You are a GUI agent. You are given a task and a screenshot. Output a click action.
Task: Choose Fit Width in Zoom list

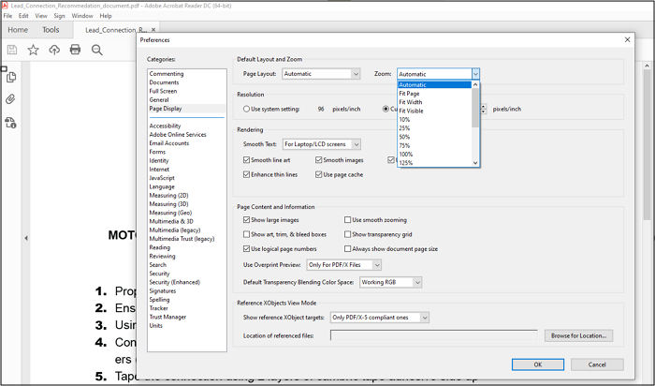434,102
